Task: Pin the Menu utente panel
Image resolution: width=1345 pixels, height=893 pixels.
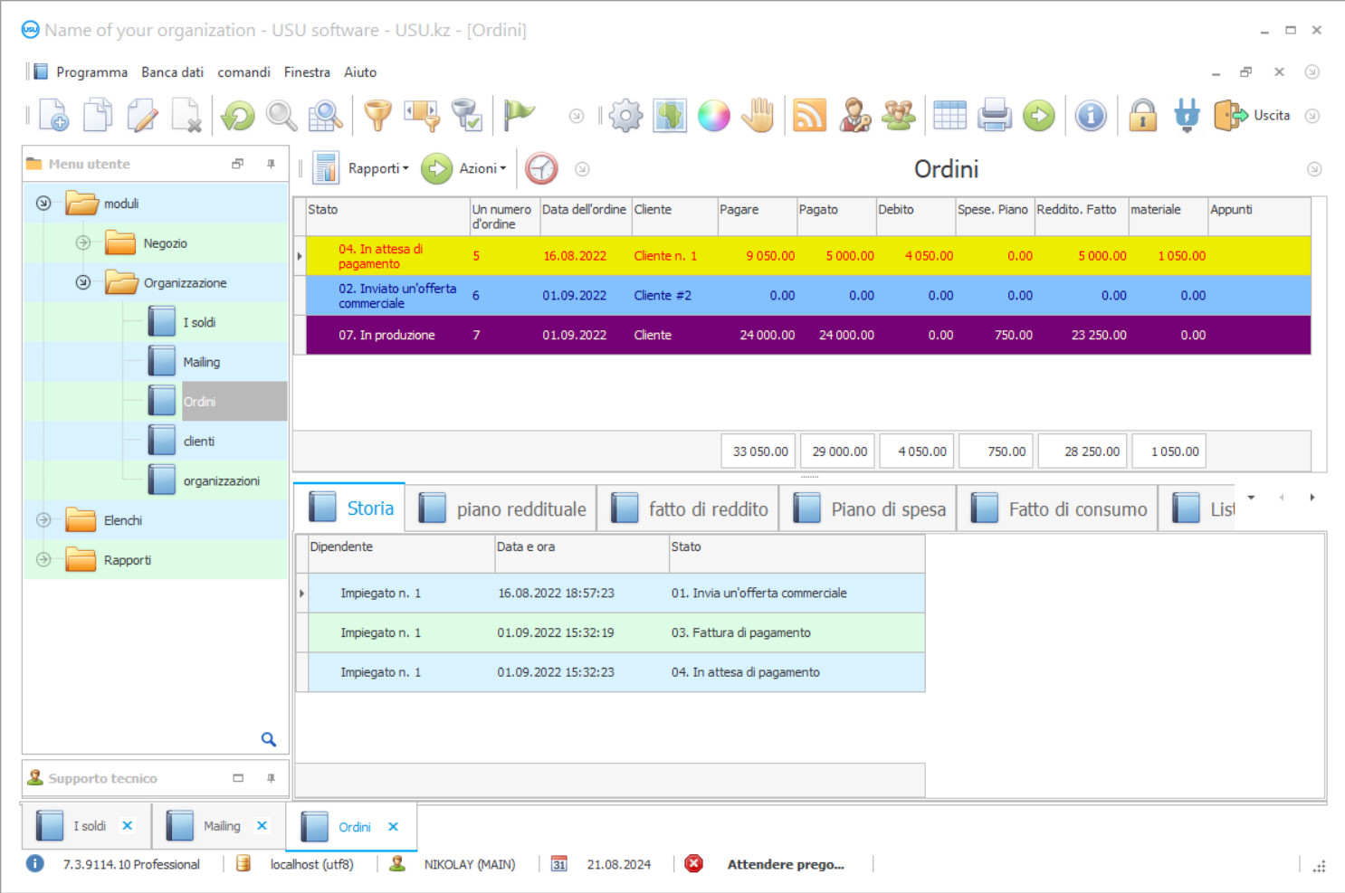Action: pos(271,164)
